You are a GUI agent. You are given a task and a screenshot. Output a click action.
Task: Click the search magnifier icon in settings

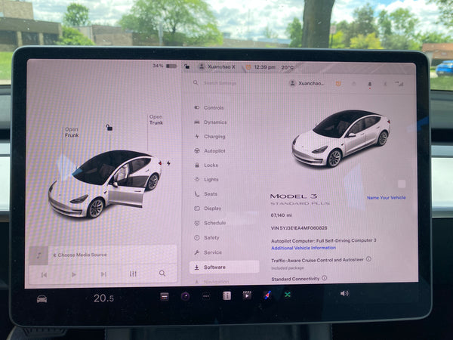click(x=196, y=82)
